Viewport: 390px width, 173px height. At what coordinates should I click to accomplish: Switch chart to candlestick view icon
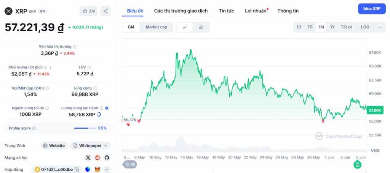[x=201, y=27]
